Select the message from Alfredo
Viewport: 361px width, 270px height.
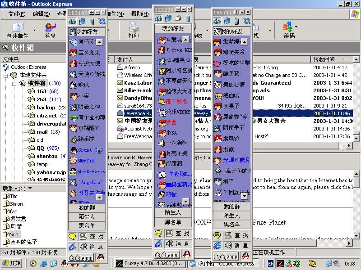132,67
